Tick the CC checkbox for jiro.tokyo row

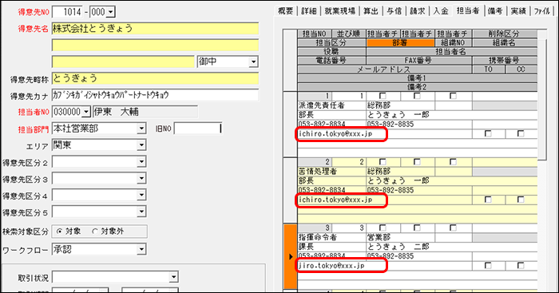click(x=521, y=266)
